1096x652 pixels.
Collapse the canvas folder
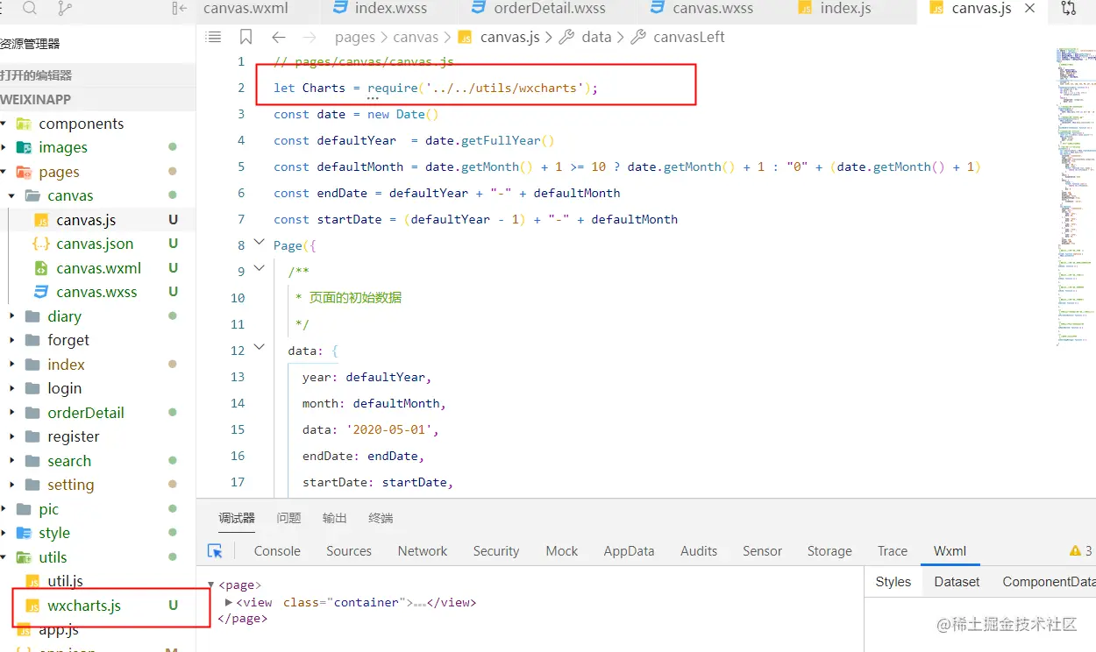12,195
